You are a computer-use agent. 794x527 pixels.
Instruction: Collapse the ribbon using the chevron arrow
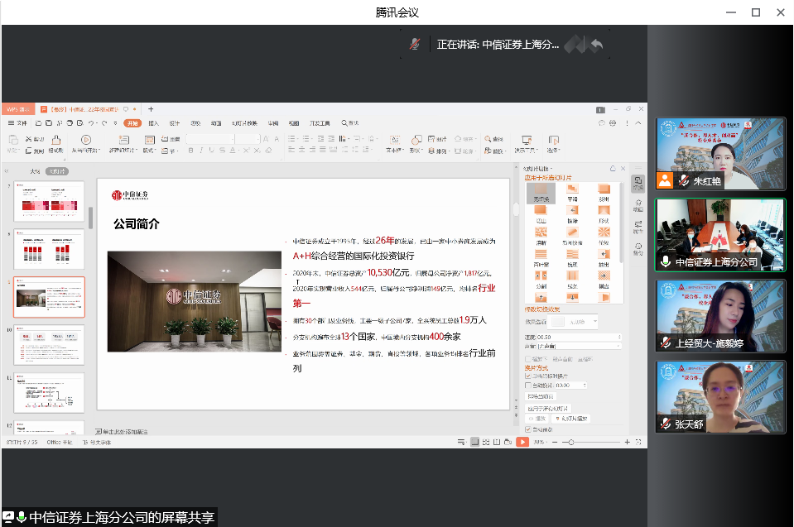click(638, 122)
